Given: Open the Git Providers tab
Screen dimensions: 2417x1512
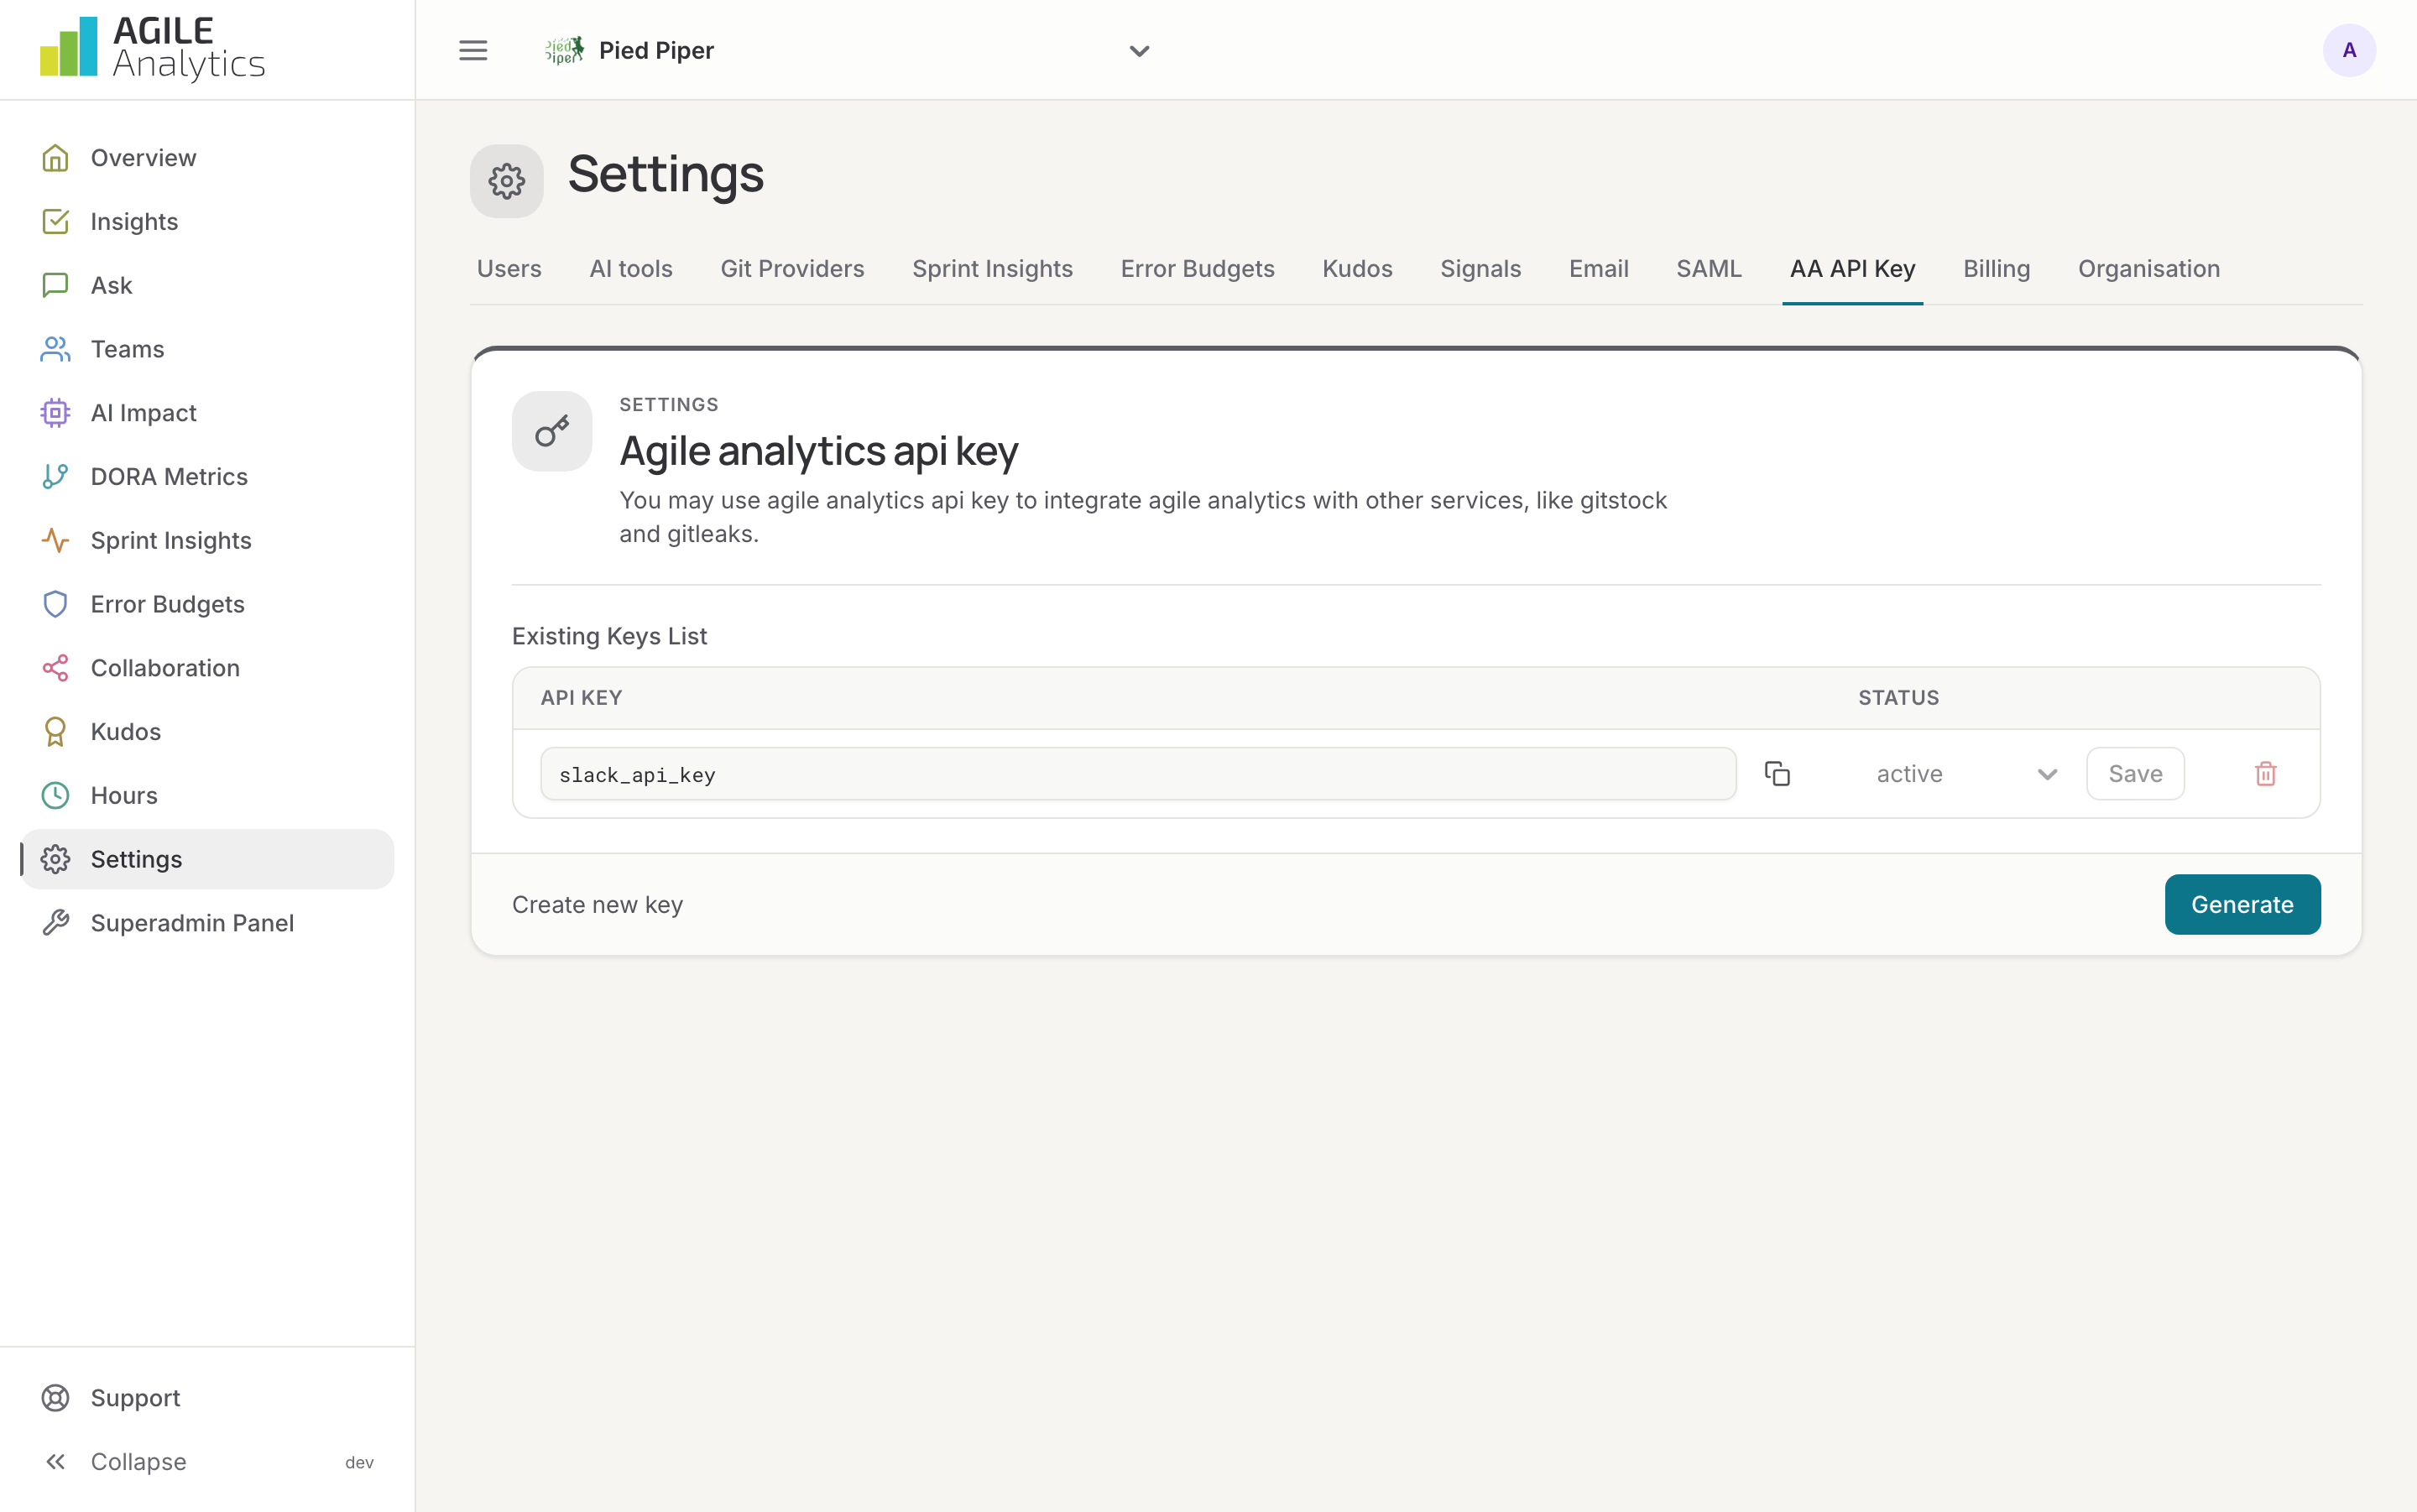Looking at the screenshot, I should coord(792,269).
